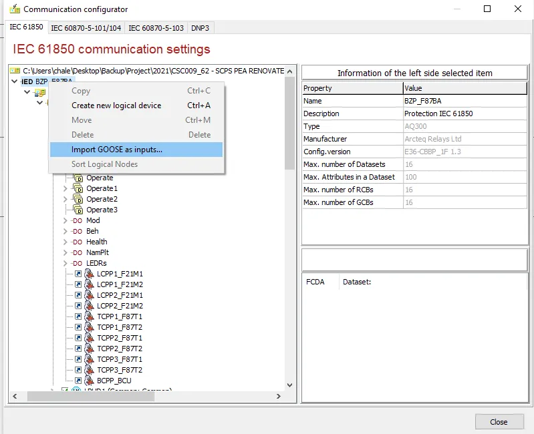
Task: Select the TCPP3_F87T2 tree row
Action: coord(120,370)
